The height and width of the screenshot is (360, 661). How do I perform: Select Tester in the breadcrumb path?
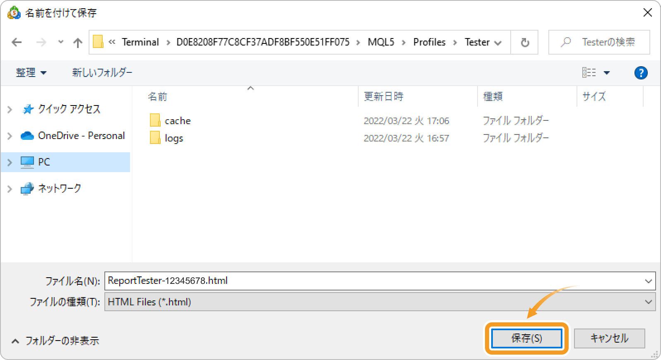coord(477,42)
